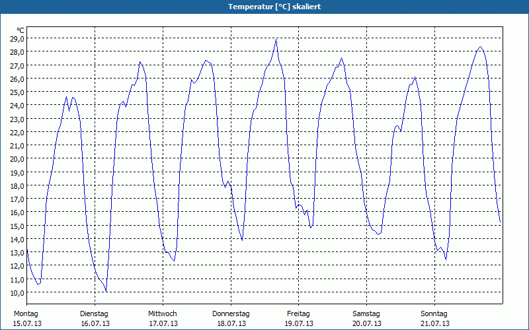Screen dimensions: 529x330
Task: Select the 23,0 axis label
Action: (x=17, y=119)
